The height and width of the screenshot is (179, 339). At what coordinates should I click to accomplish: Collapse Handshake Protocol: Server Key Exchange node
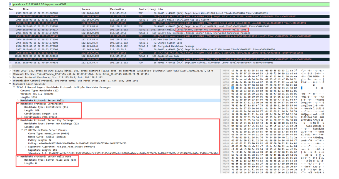coord(18,120)
